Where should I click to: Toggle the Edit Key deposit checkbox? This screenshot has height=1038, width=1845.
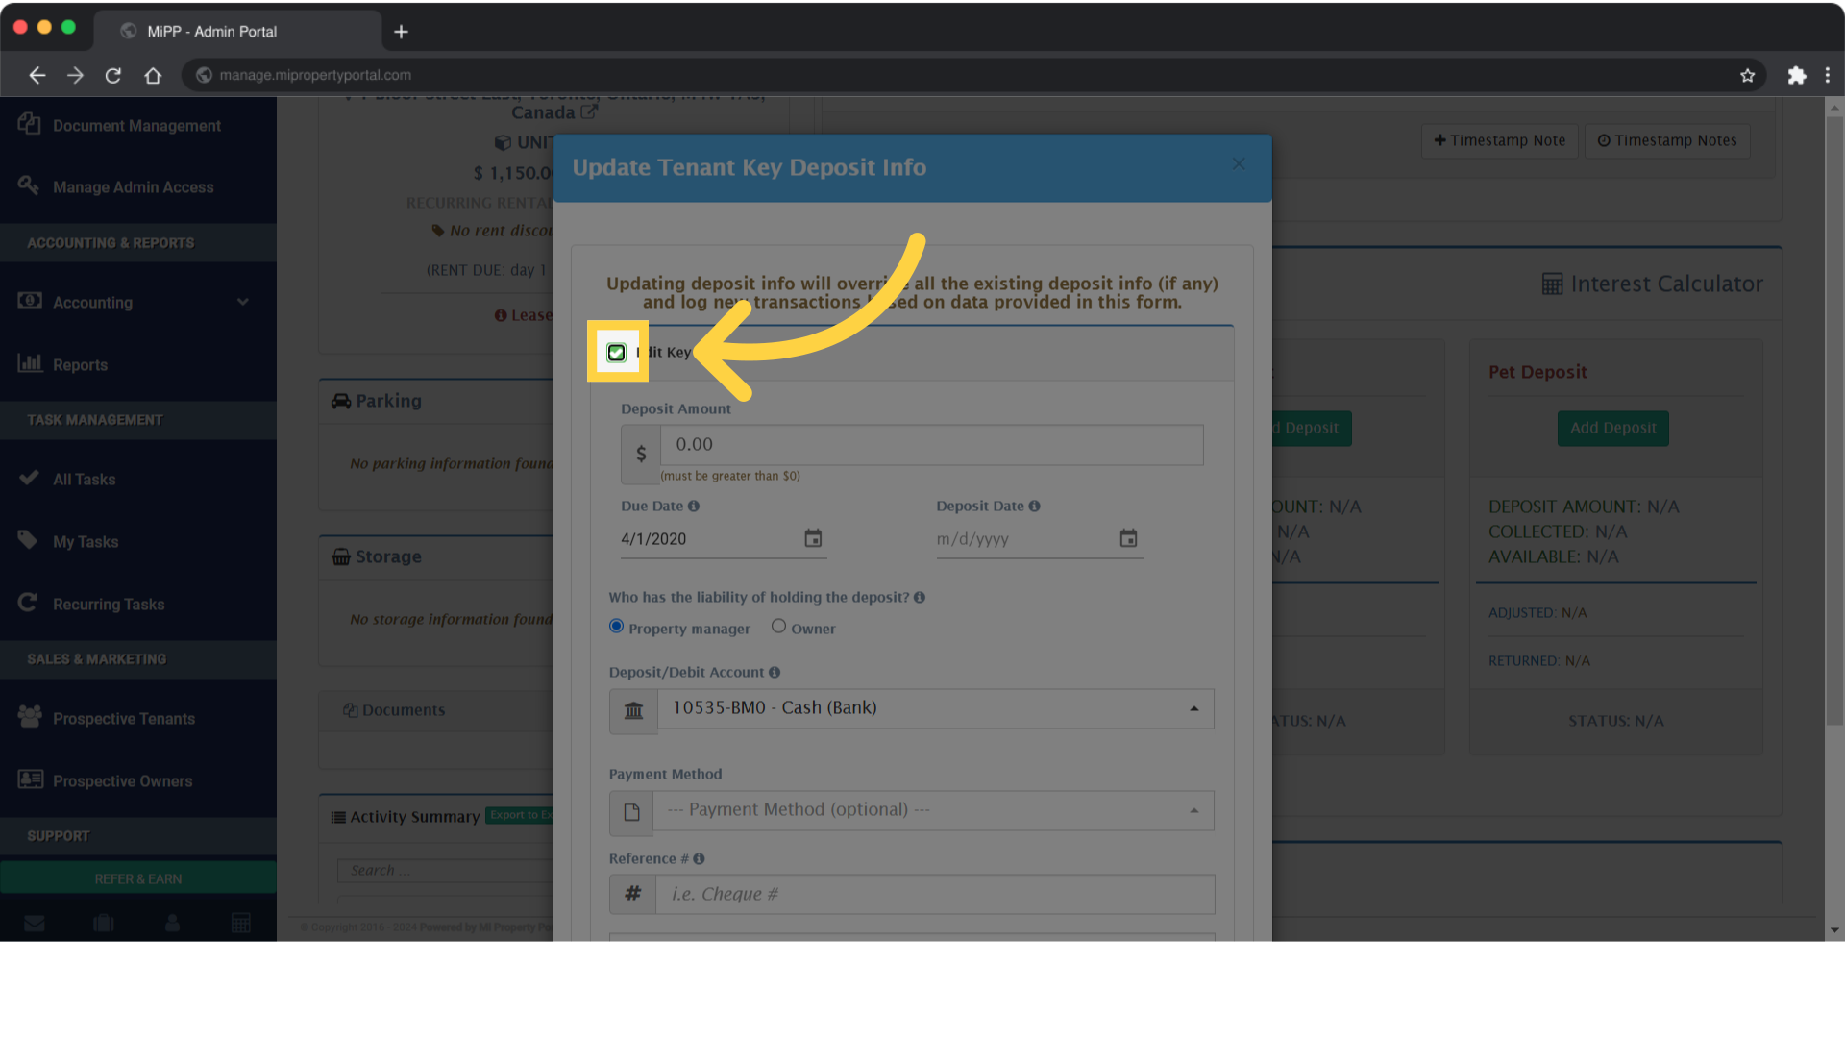click(x=616, y=353)
